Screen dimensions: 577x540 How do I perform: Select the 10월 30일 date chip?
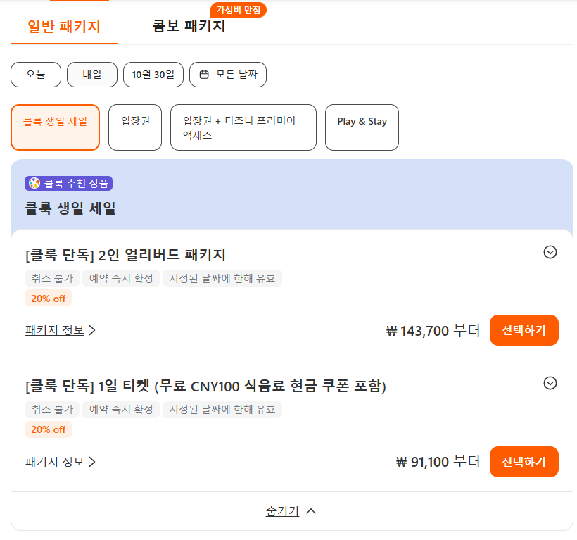(x=153, y=75)
